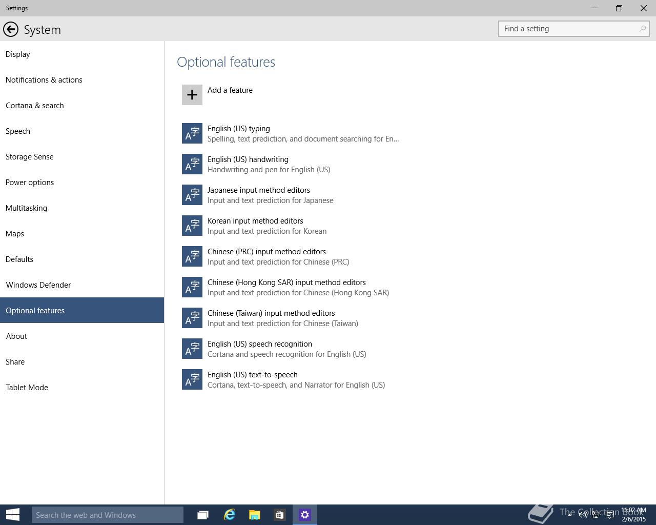This screenshot has height=525, width=656.
Task: Click the plus icon for Add a feature
Action: click(x=192, y=95)
